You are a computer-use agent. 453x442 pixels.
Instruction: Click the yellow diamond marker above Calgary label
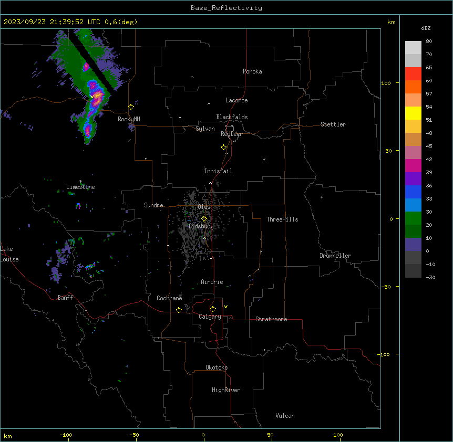(x=213, y=309)
